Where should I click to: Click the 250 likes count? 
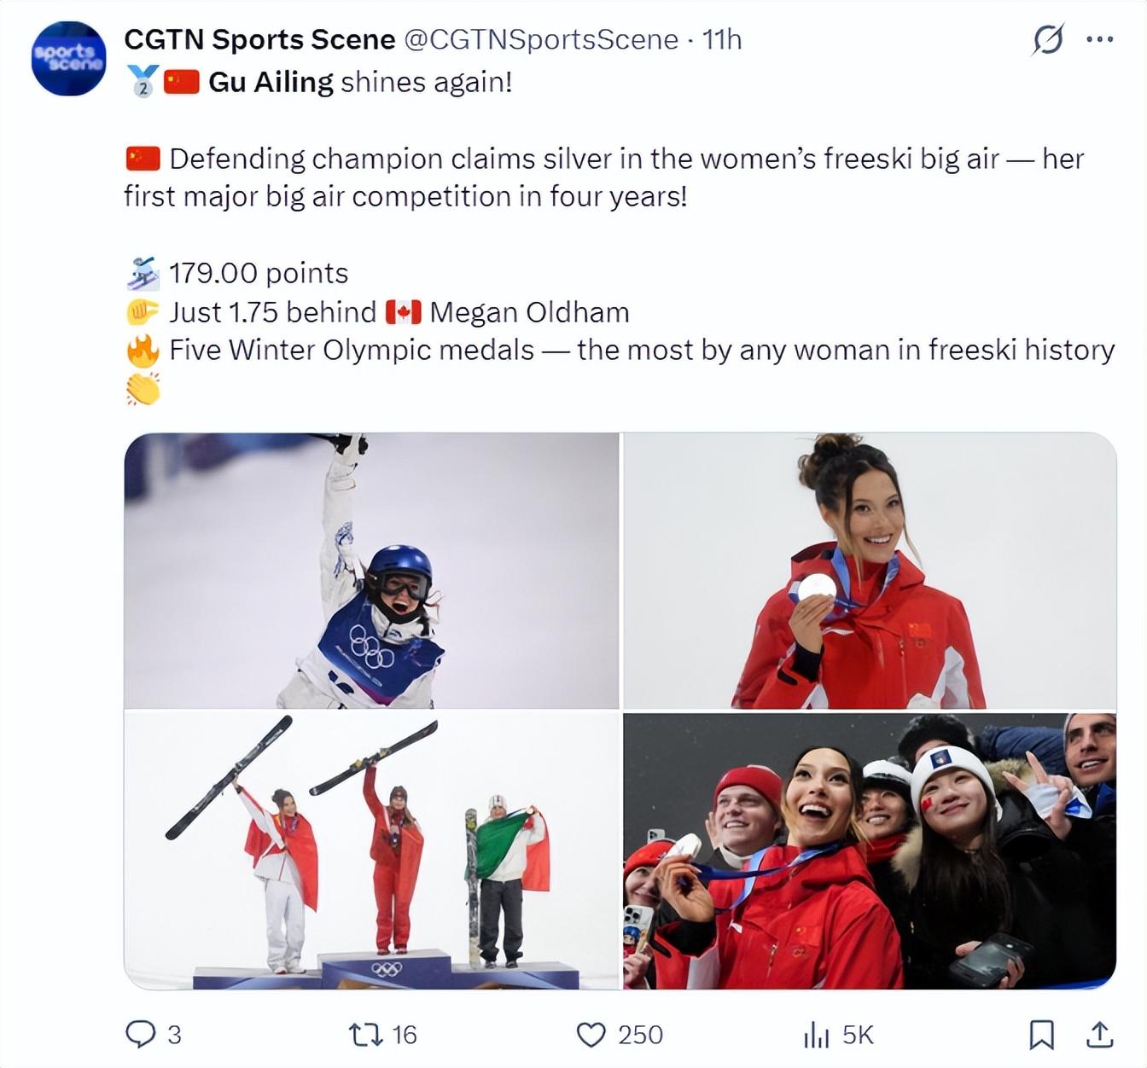point(640,1035)
